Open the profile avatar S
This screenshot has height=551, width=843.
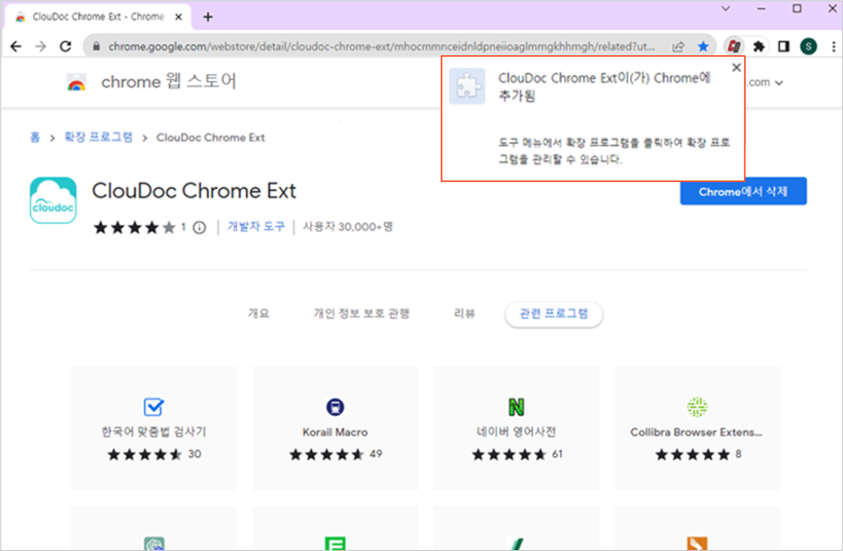[x=808, y=47]
